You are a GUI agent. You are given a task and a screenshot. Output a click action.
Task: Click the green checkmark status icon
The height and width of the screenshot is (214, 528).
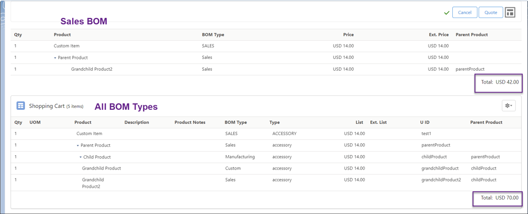click(447, 13)
